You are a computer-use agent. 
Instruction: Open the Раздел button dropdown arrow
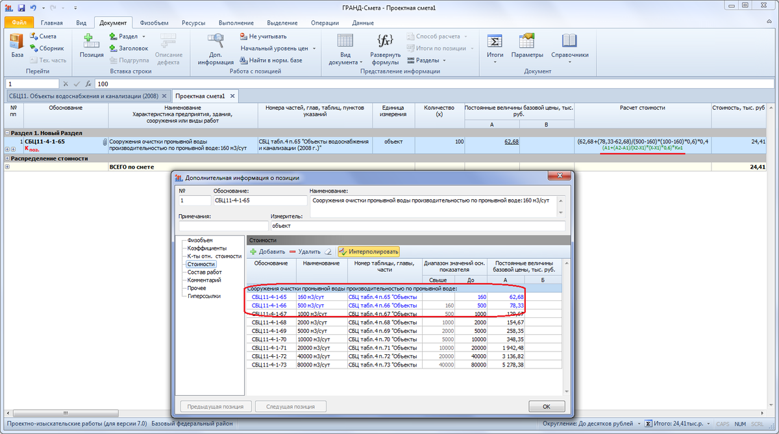click(x=143, y=37)
